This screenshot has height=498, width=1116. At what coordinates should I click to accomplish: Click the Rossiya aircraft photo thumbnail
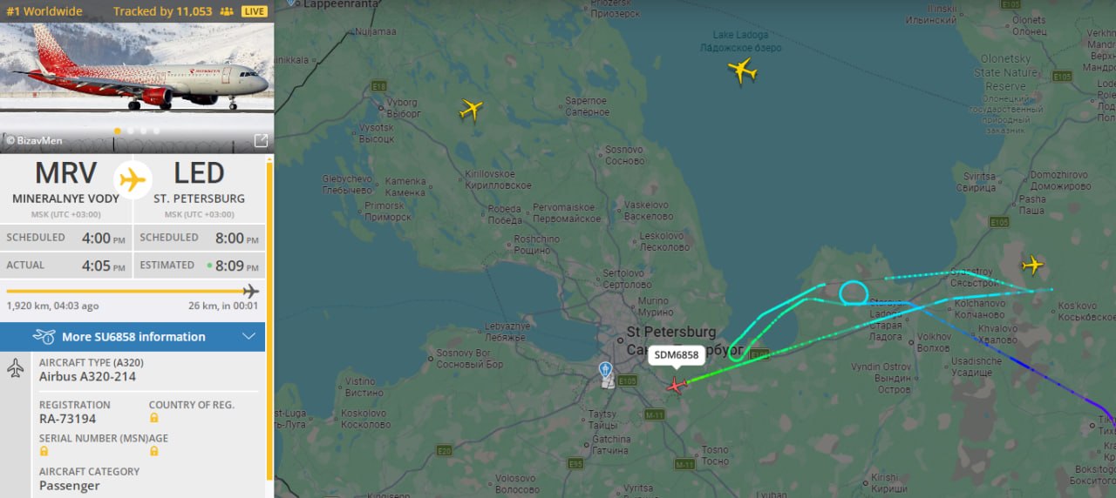[137, 77]
